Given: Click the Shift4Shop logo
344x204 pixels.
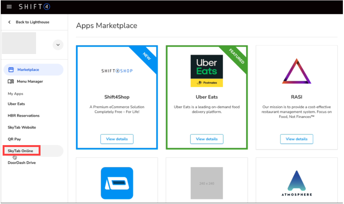Looking at the screenshot, I should tap(117, 71).
